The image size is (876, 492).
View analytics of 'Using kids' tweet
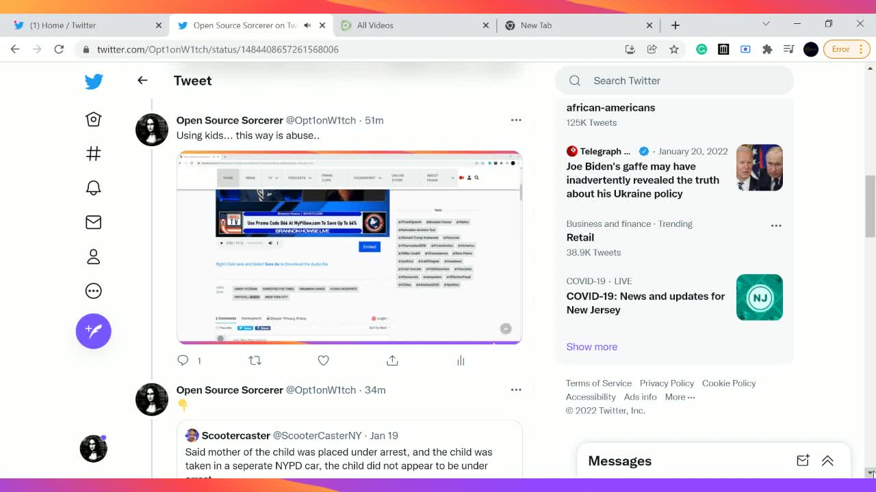click(461, 360)
